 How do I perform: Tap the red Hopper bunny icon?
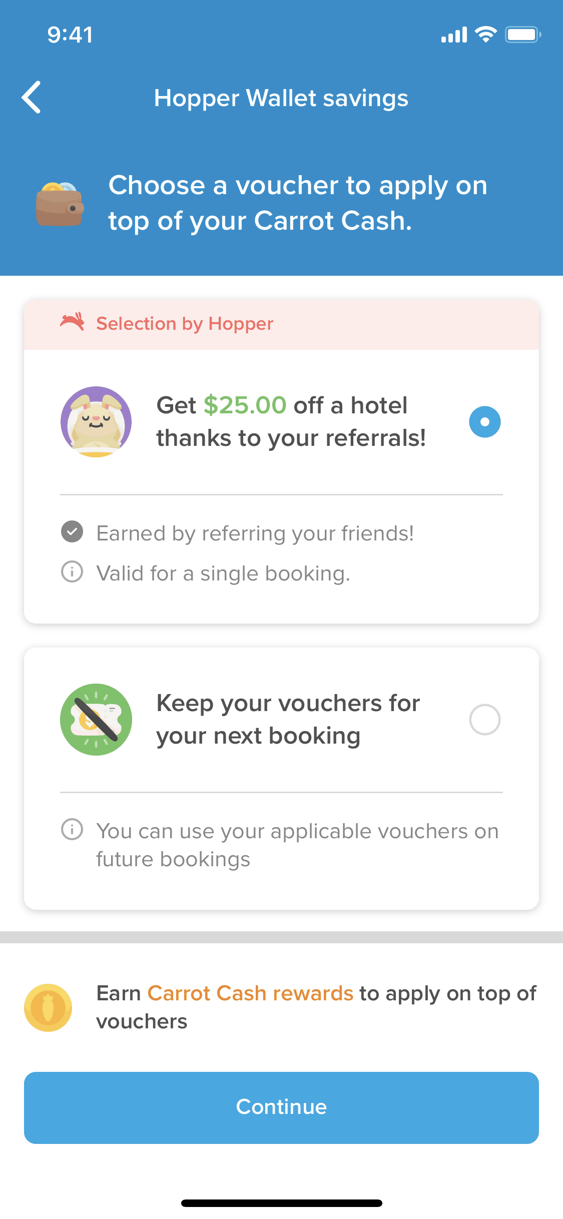73,322
